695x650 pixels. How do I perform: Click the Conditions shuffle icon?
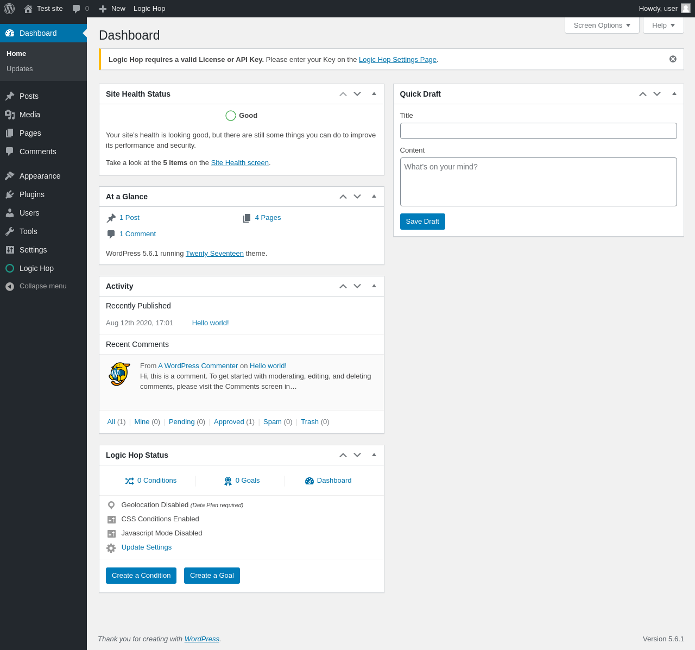pyautogui.click(x=130, y=481)
